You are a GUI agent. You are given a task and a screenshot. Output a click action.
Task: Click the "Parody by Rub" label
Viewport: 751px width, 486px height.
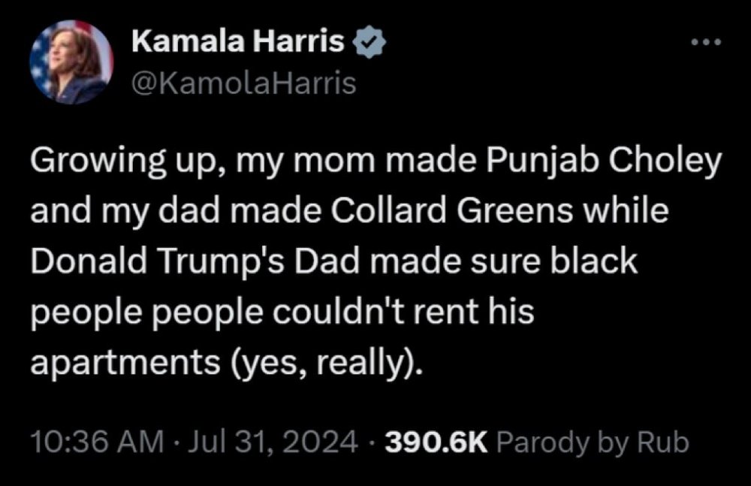pos(593,442)
